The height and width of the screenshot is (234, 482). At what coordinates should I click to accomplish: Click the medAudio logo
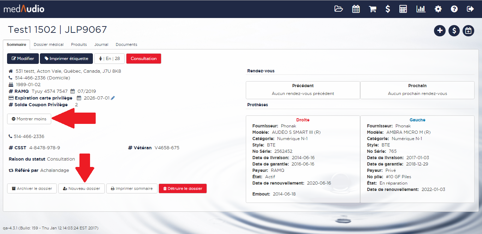24,9
